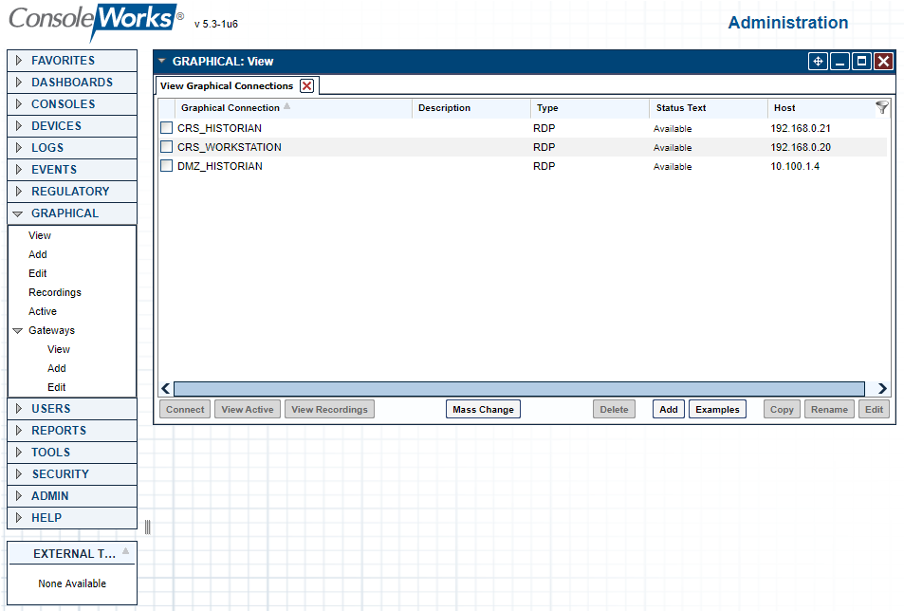The height and width of the screenshot is (611, 904).
Task: Click the horizontal scrollbar of the table
Action: (x=519, y=388)
